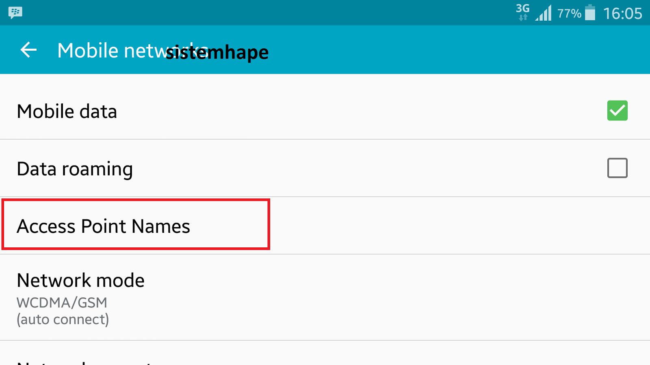Tap empty area right of Access Point Names
This screenshot has height=365, width=650.
coord(459,226)
